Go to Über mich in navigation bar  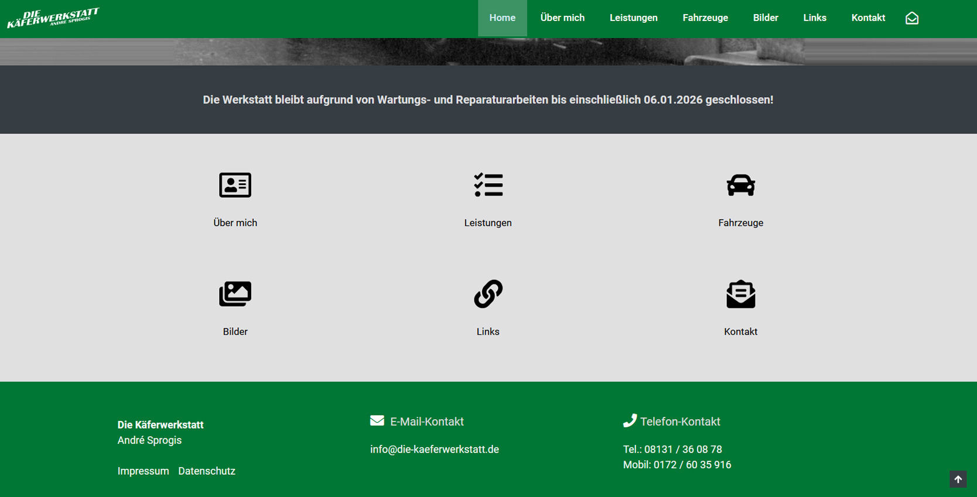562,18
